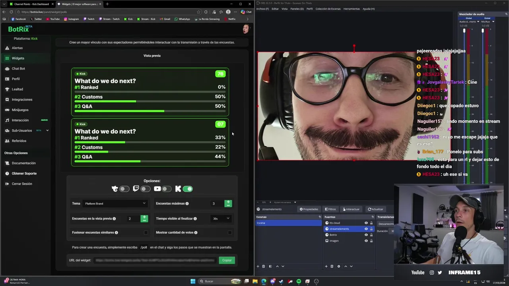
Task: Open a new browser tab
Action: click(x=107, y=4)
